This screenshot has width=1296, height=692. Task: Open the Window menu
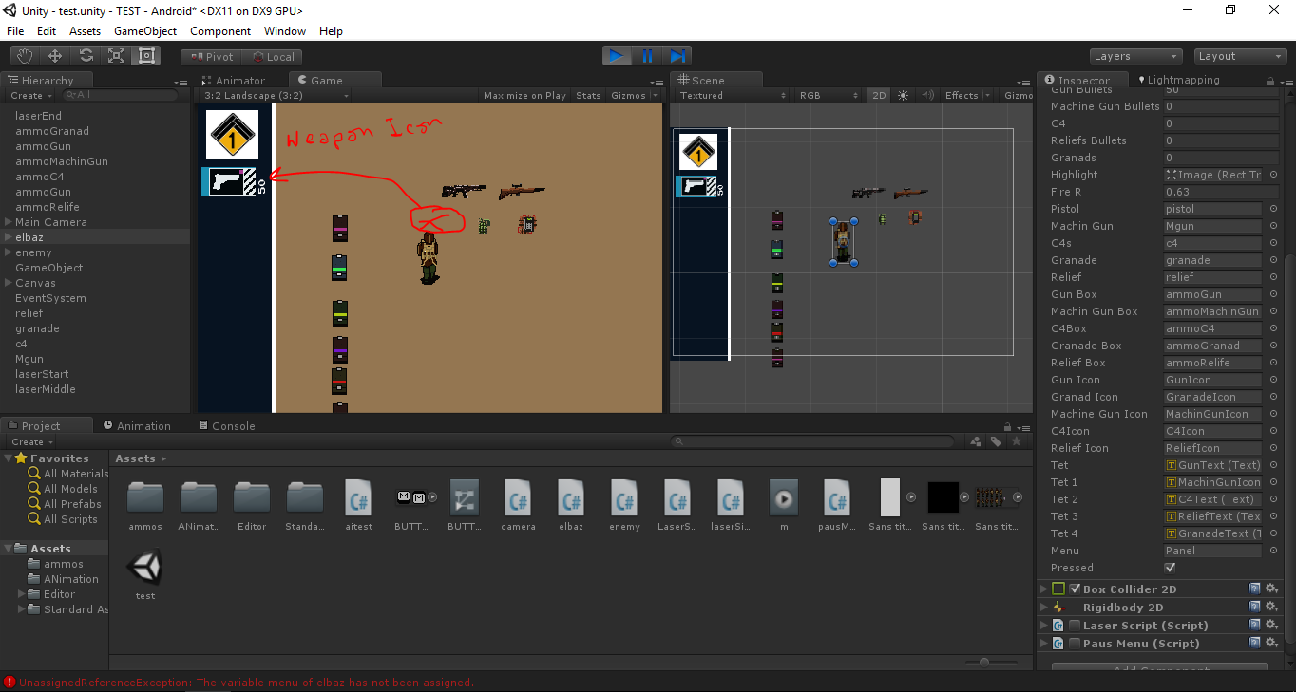point(285,31)
